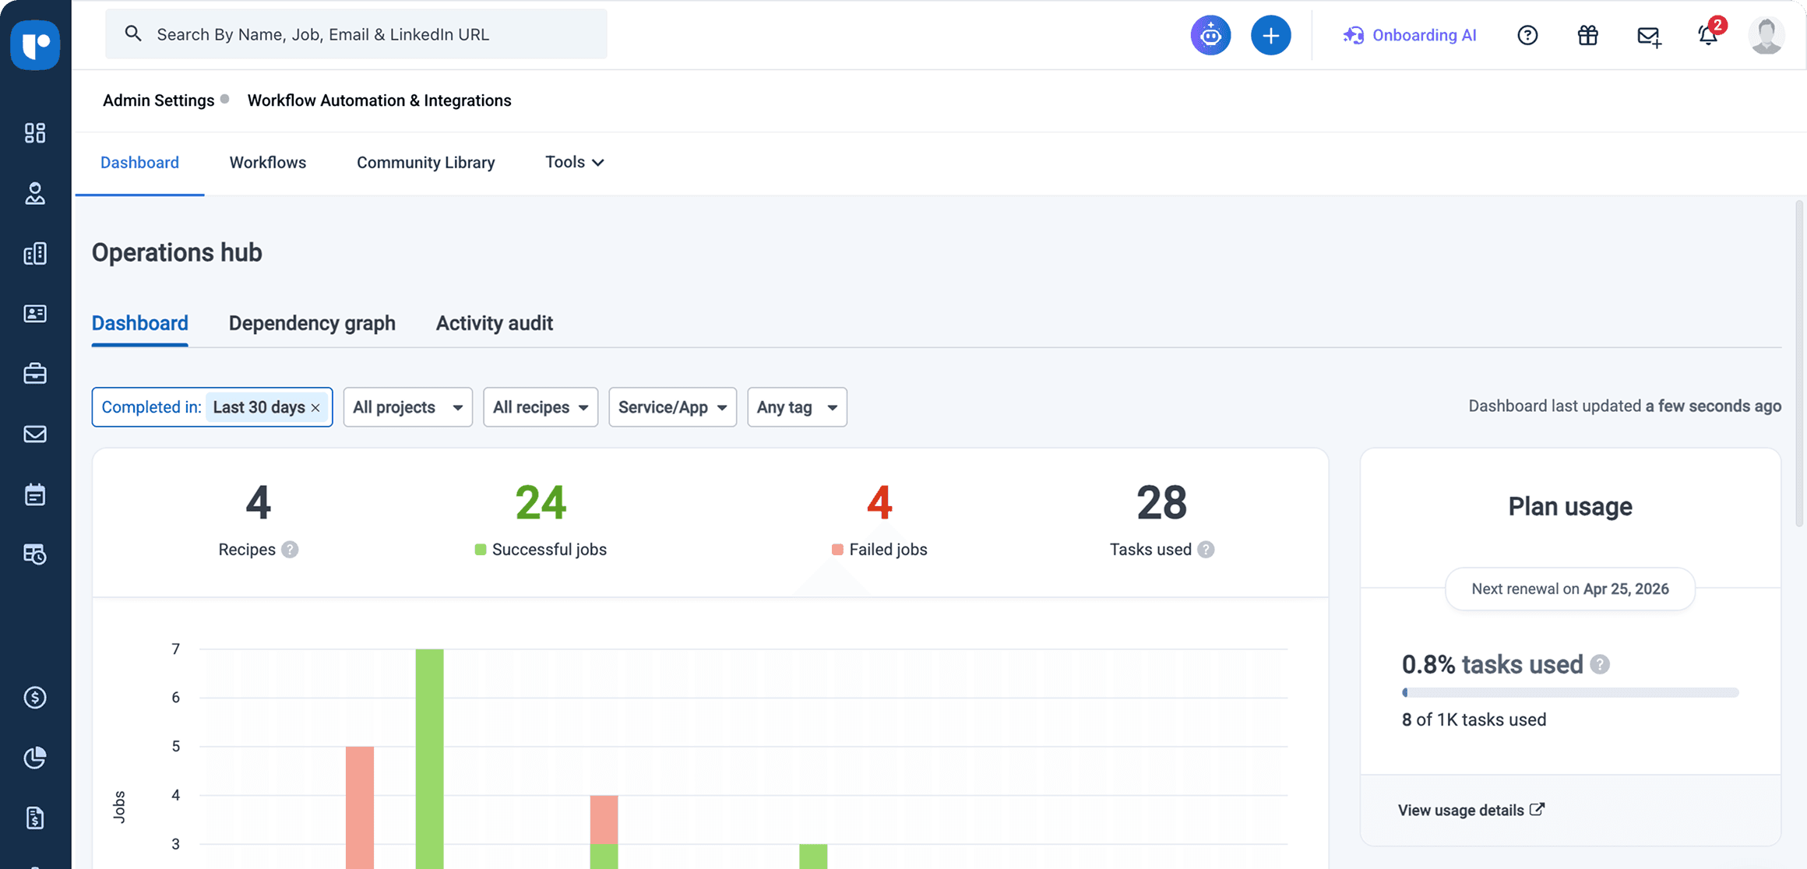Click the tasks used progress bar
Image resolution: width=1807 pixels, height=869 pixels.
tap(1569, 692)
